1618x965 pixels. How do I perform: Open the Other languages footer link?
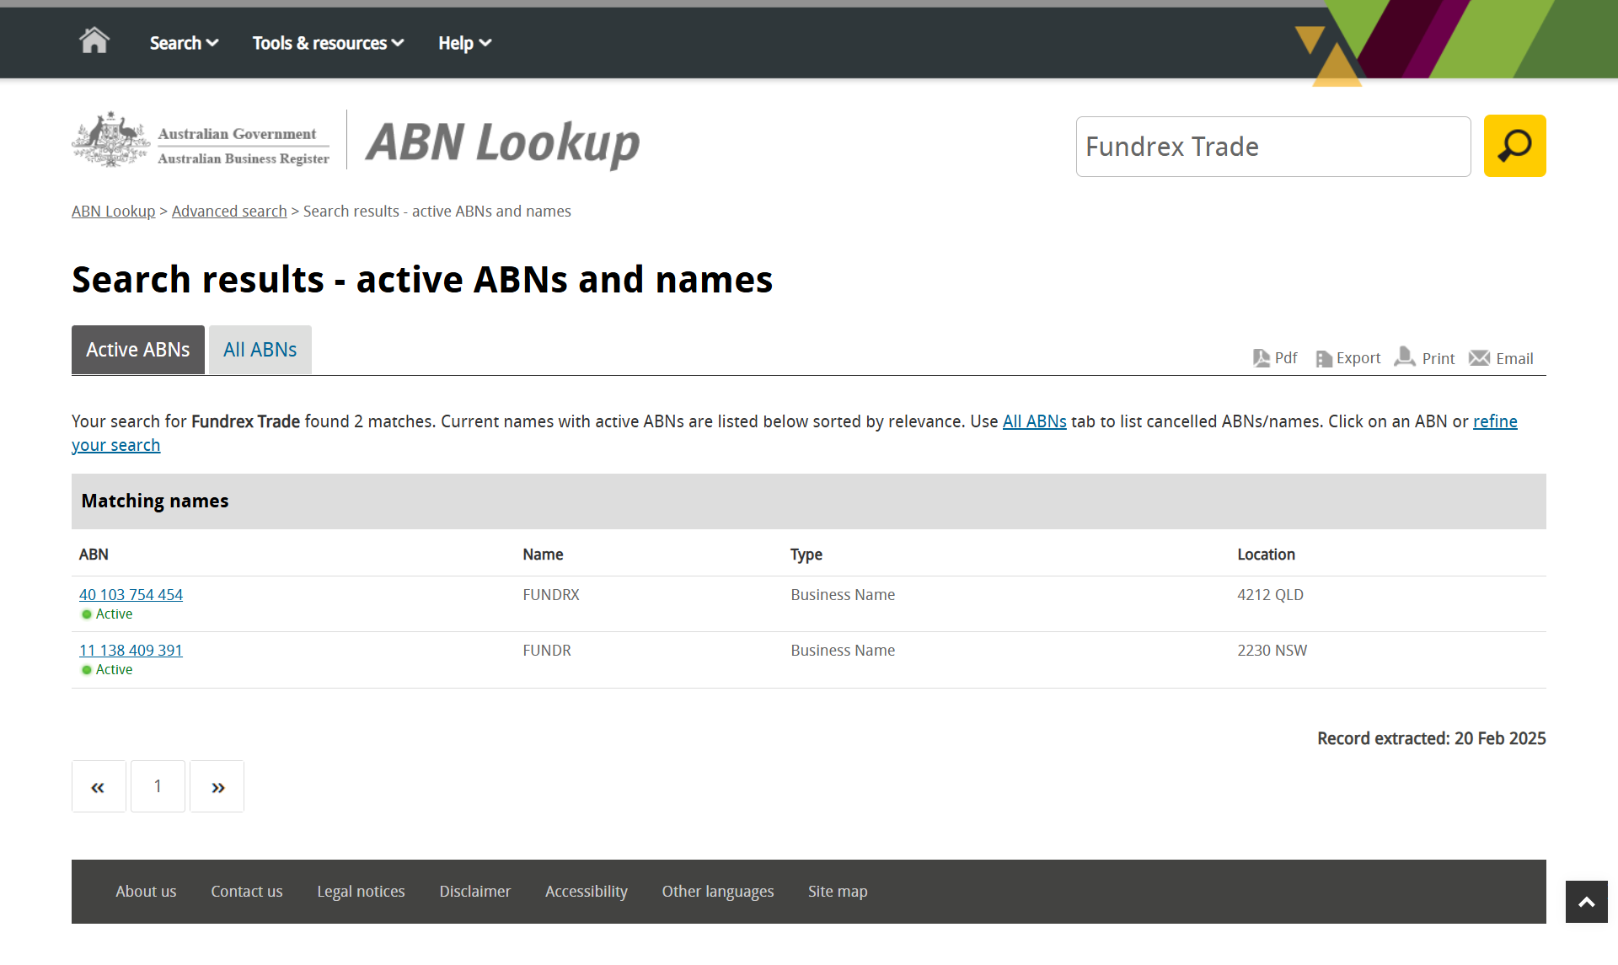pyautogui.click(x=718, y=892)
